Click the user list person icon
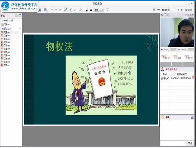Image resolution: width=196 pixels, height=148 pixels. pos(162,69)
